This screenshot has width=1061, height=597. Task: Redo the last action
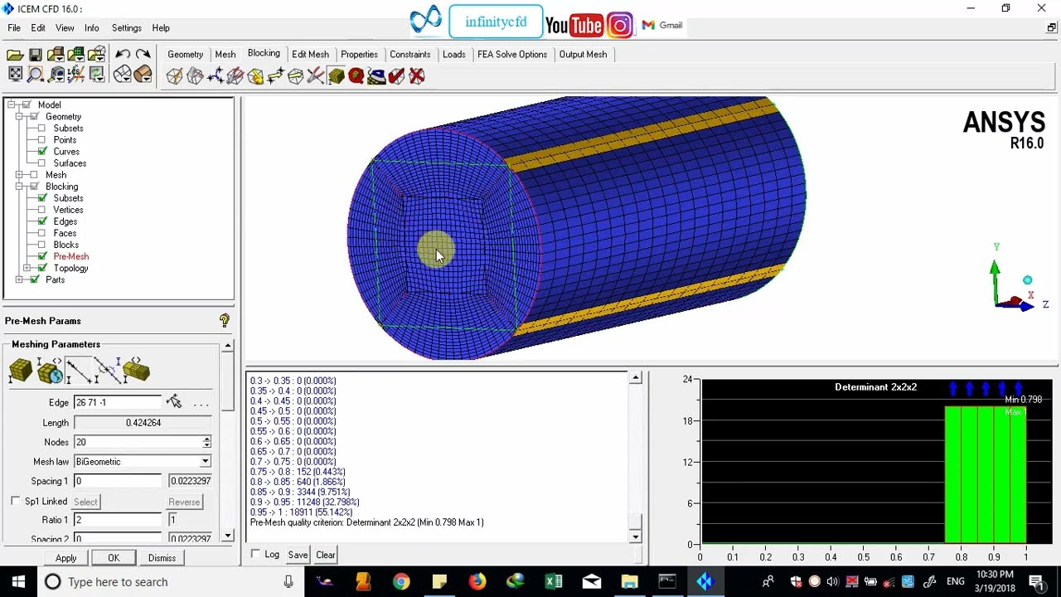[143, 55]
